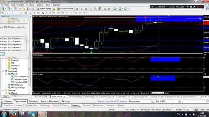Select the ZigZag indicator

[x=14, y=69]
